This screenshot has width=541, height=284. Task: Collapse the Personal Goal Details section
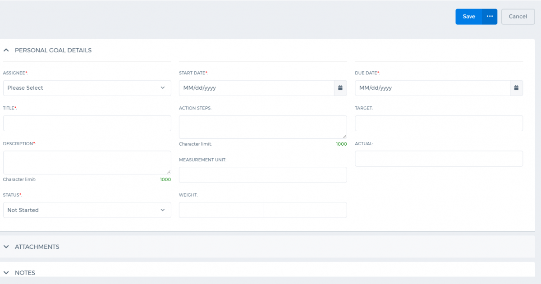[x=6, y=50]
